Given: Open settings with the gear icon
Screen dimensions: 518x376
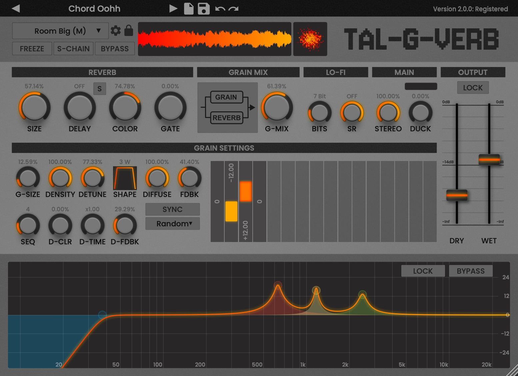Looking at the screenshot, I should (x=116, y=31).
